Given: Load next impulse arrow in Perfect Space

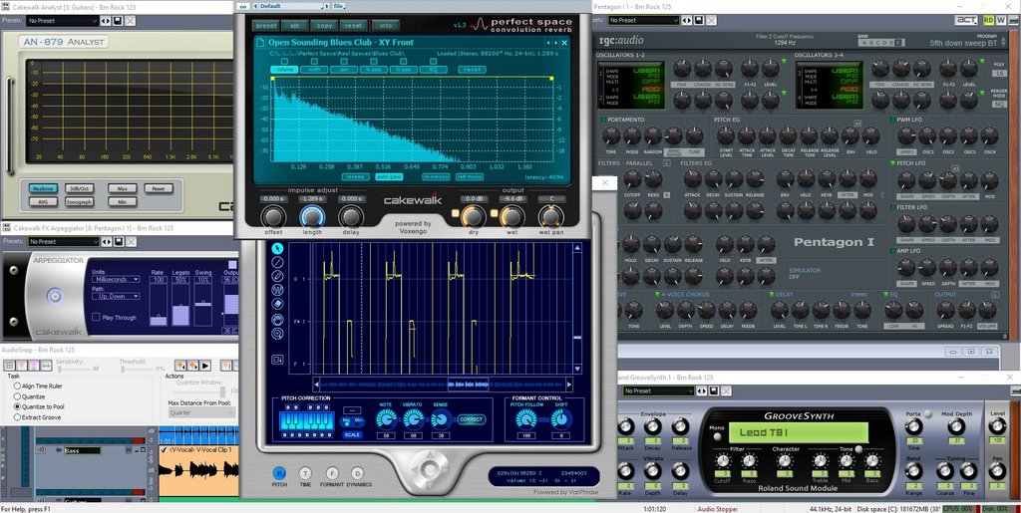Looking at the screenshot, I should [x=555, y=43].
